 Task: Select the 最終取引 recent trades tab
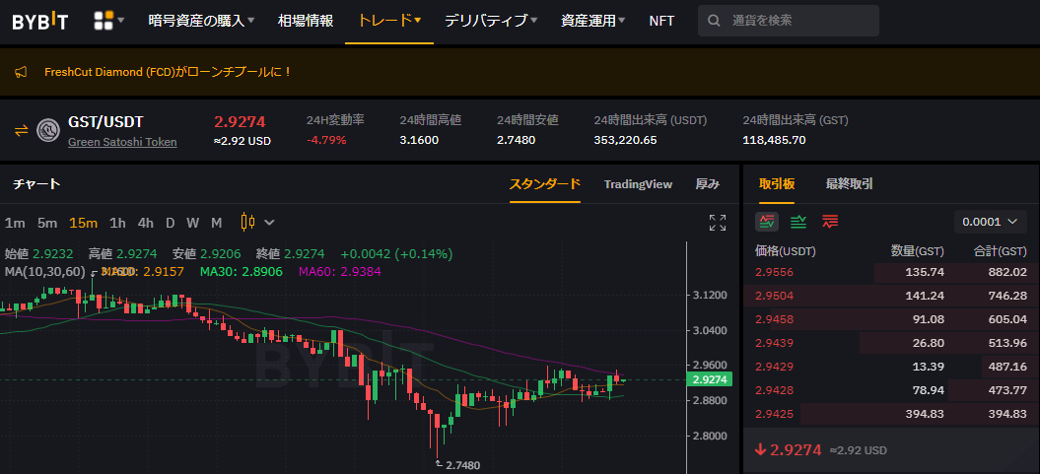pyautogui.click(x=849, y=184)
